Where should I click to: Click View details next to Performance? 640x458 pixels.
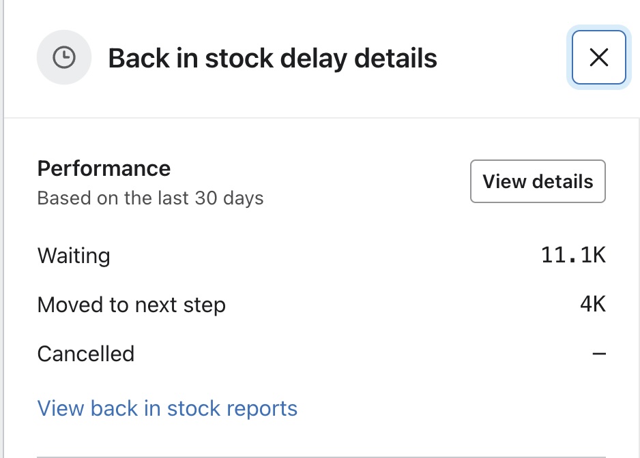point(538,181)
